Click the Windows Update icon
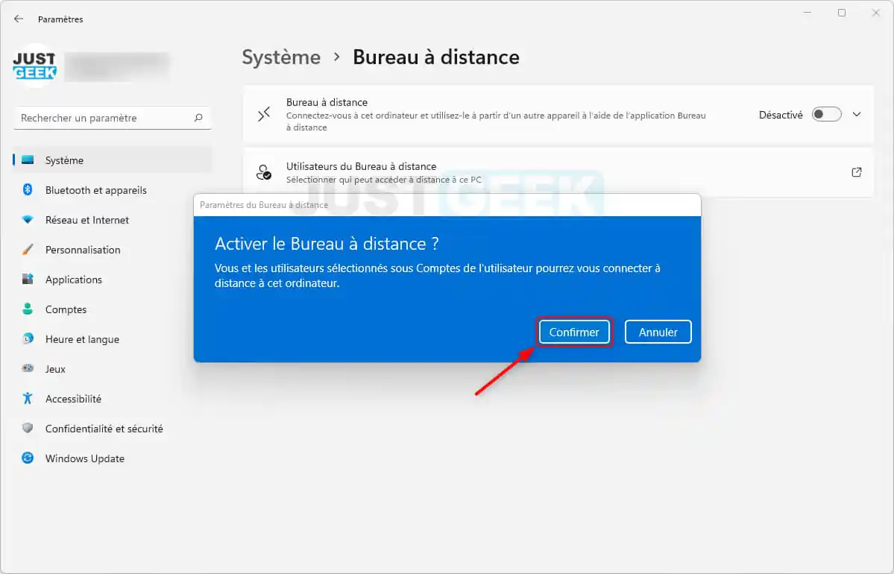This screenshot has height=574, width=894. 28,458
